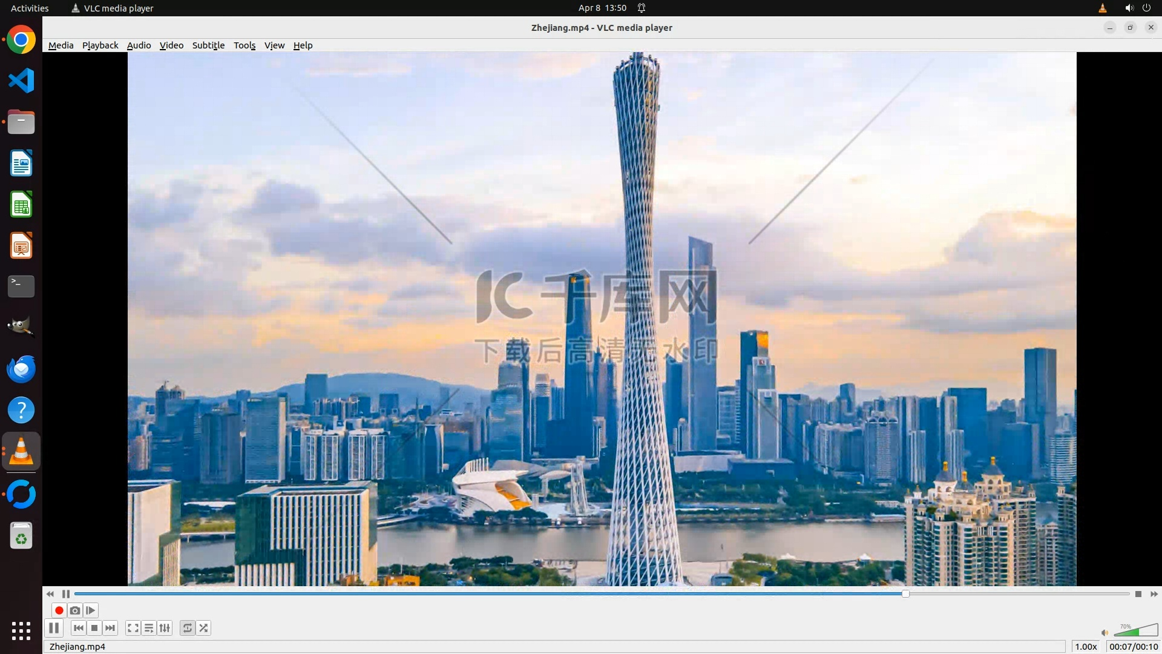This screenshot has width=1162, height=654.
Task: Take a snapshot with the camera icon
Action: pyautogui.click(x=75, y=610)
